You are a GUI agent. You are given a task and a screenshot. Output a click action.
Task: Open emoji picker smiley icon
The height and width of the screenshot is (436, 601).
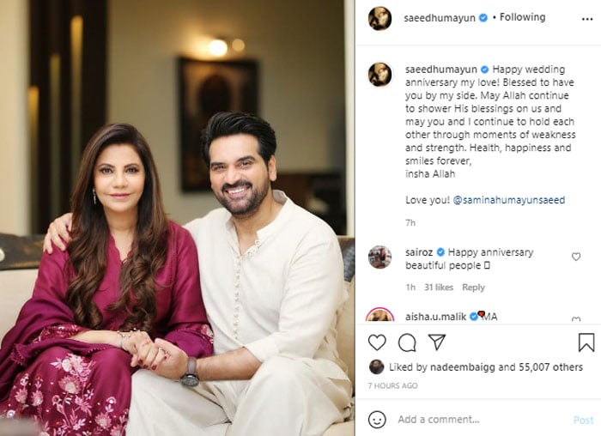377,420
